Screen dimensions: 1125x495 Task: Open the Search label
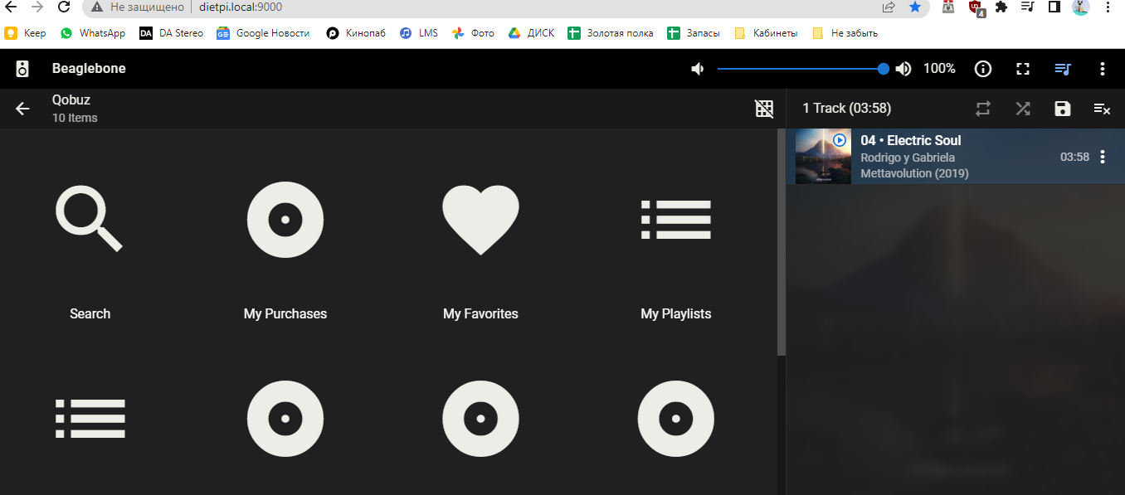[x=90, y=313]
